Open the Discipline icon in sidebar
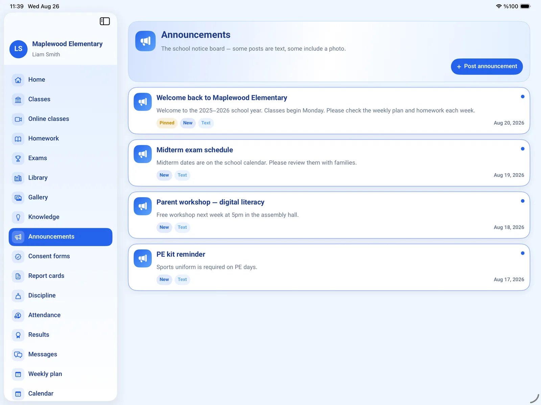The image size is (541, 405). [18, 296]
